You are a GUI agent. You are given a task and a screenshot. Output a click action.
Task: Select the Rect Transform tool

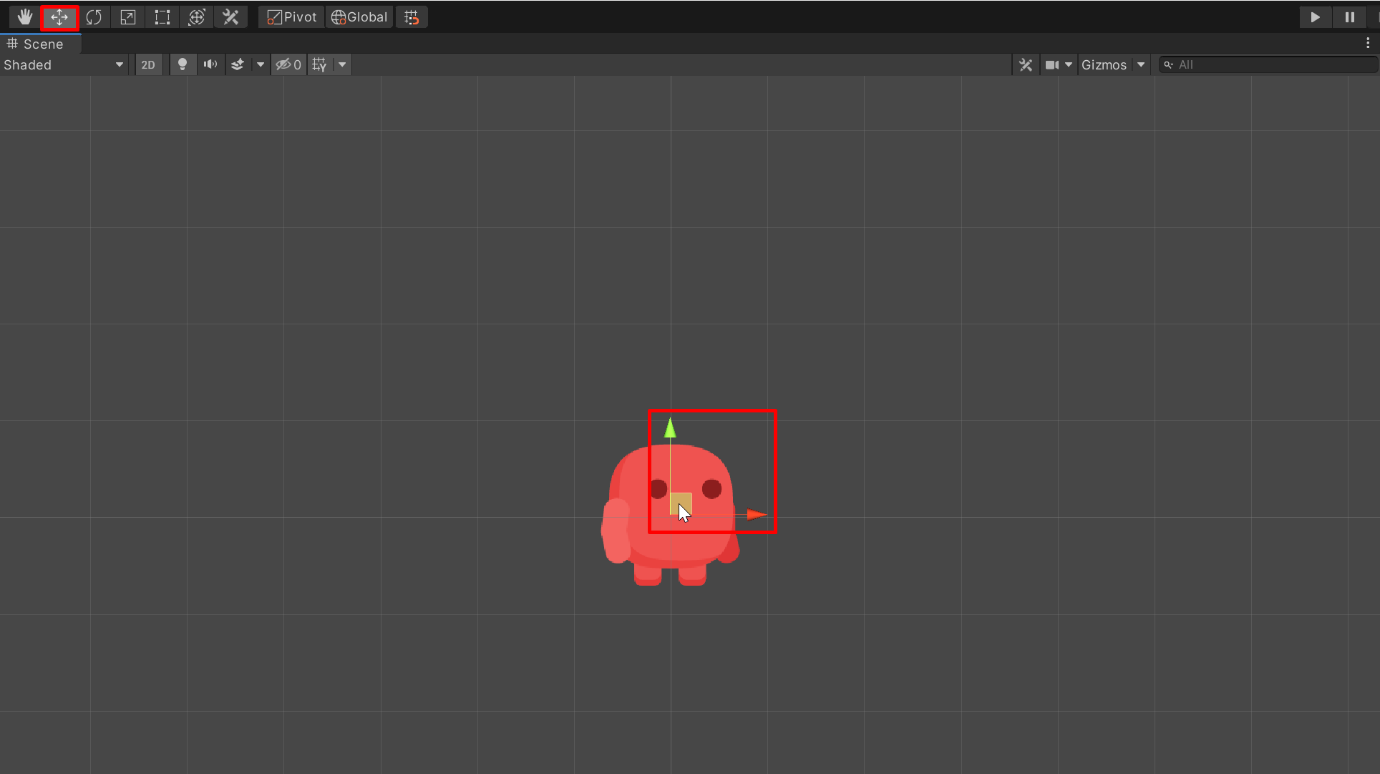(162, 17)
